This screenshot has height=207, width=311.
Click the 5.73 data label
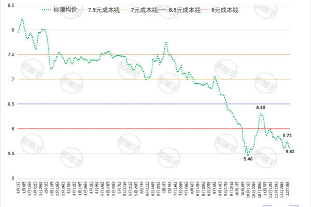(287, 136)
